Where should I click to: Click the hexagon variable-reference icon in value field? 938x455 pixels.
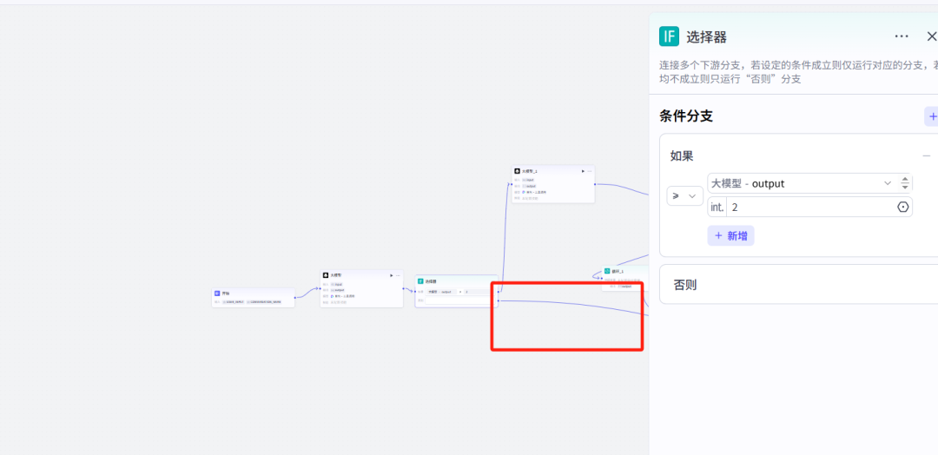tap(903, 207)
